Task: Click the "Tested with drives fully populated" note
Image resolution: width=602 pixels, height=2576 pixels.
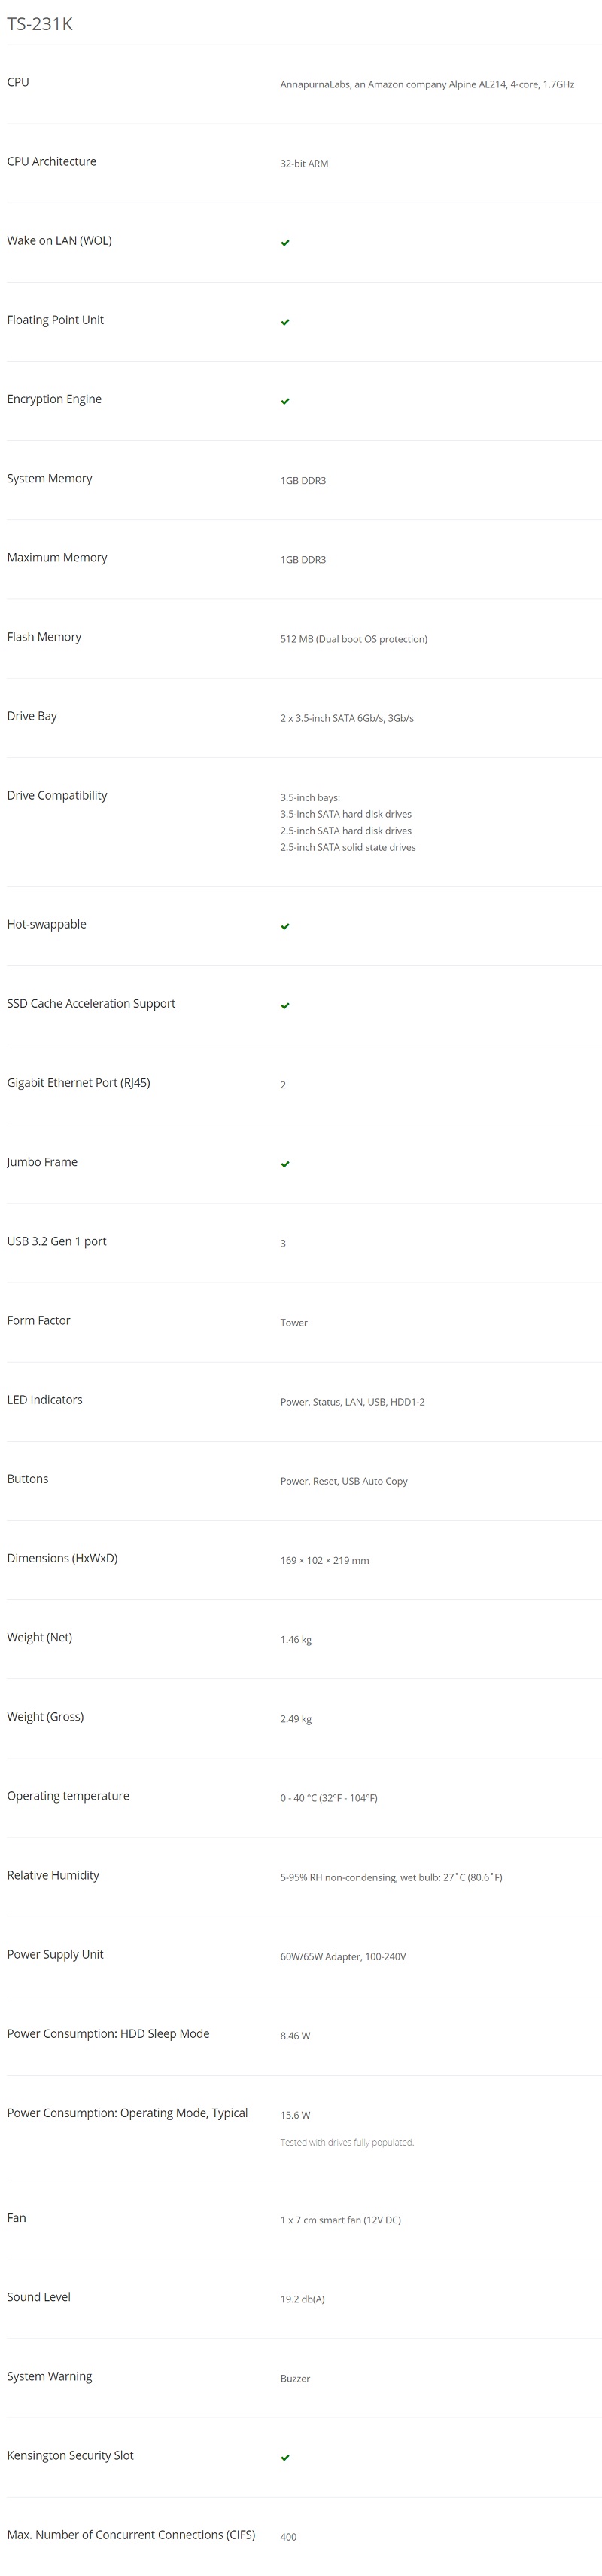Action: pos(346,2142)
